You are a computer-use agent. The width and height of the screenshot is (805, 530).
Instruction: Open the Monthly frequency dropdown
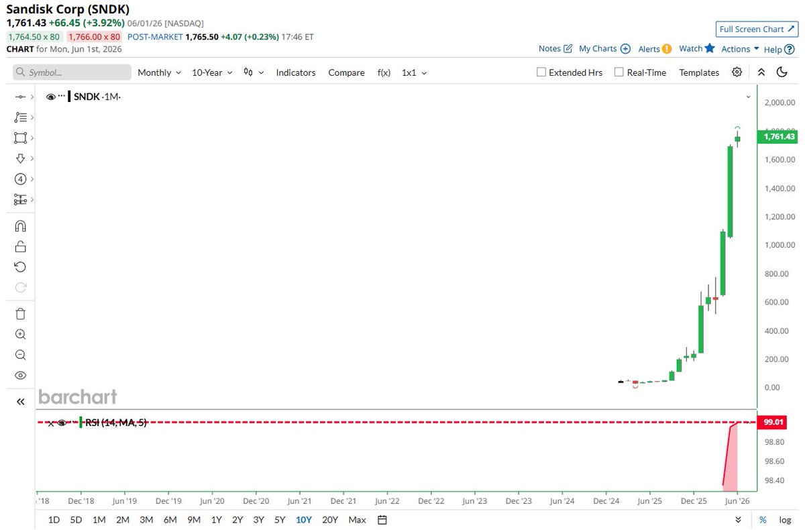[160, 72]
